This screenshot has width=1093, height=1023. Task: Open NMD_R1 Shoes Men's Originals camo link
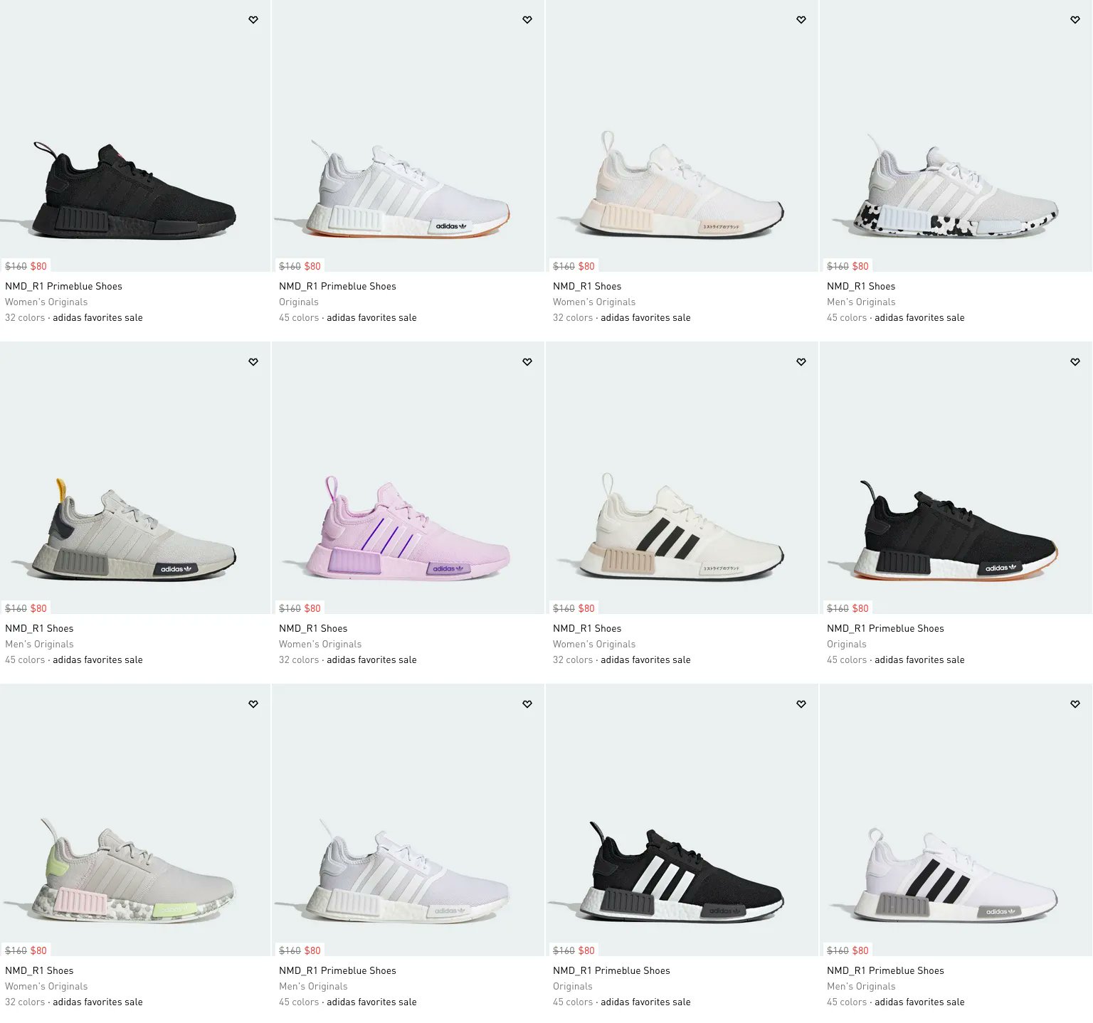pyautogui.click(x=861, y=286)
